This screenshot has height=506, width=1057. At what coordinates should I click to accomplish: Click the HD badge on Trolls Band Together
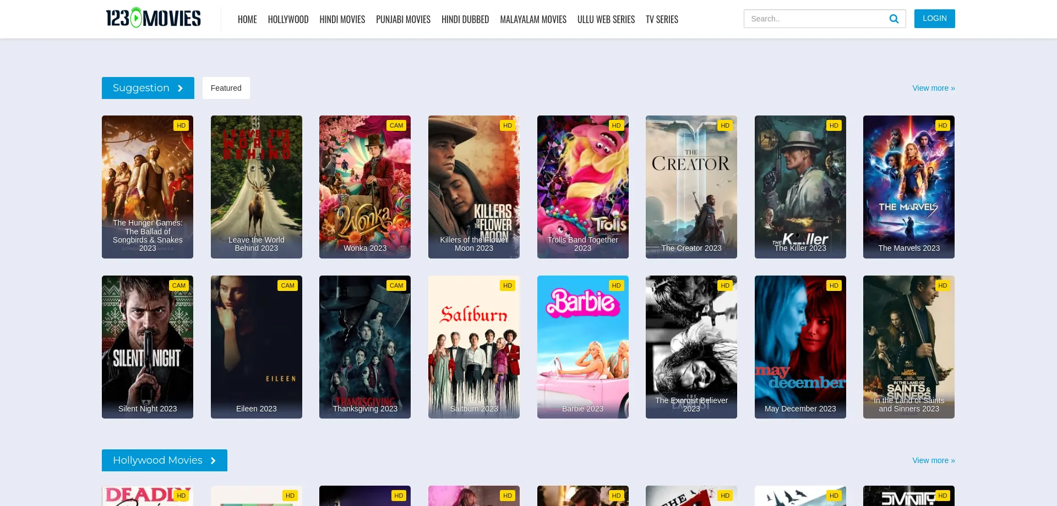(616, 125)
